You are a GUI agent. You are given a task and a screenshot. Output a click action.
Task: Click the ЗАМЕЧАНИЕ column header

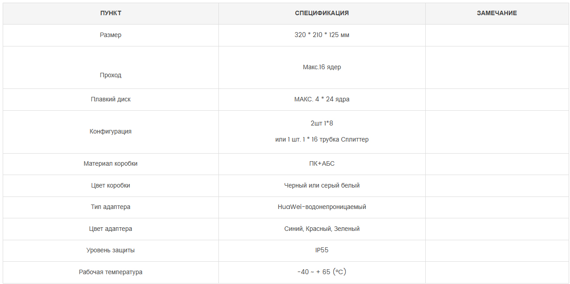(x=497, y=13)
